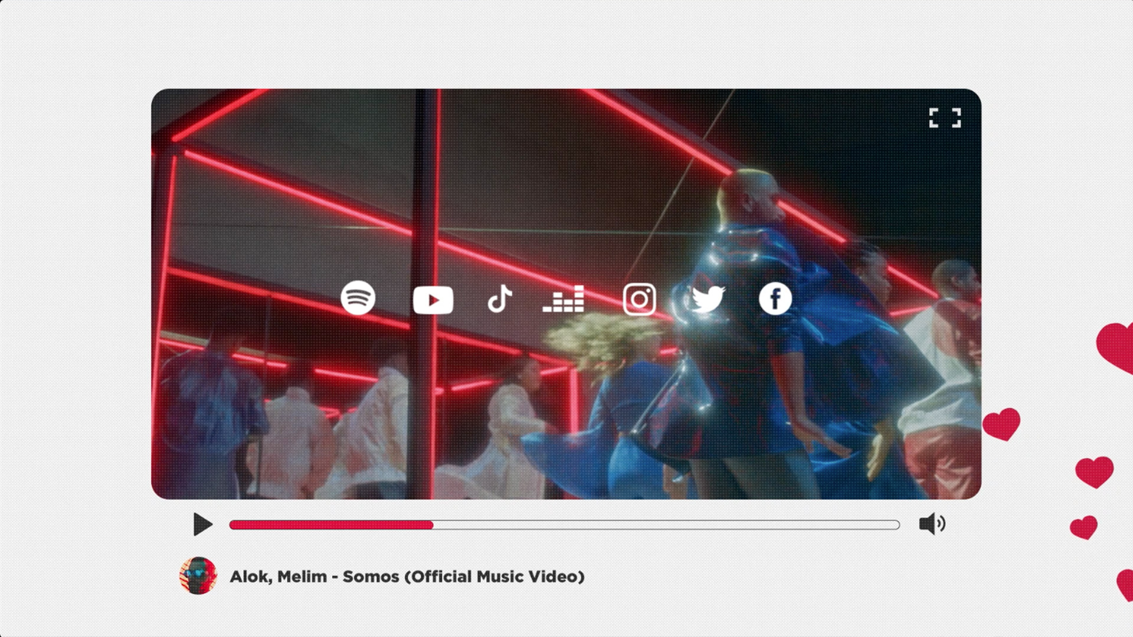
Task: Open the Deezer icon link
Action: pyautogui.click(x=564, y=299)
